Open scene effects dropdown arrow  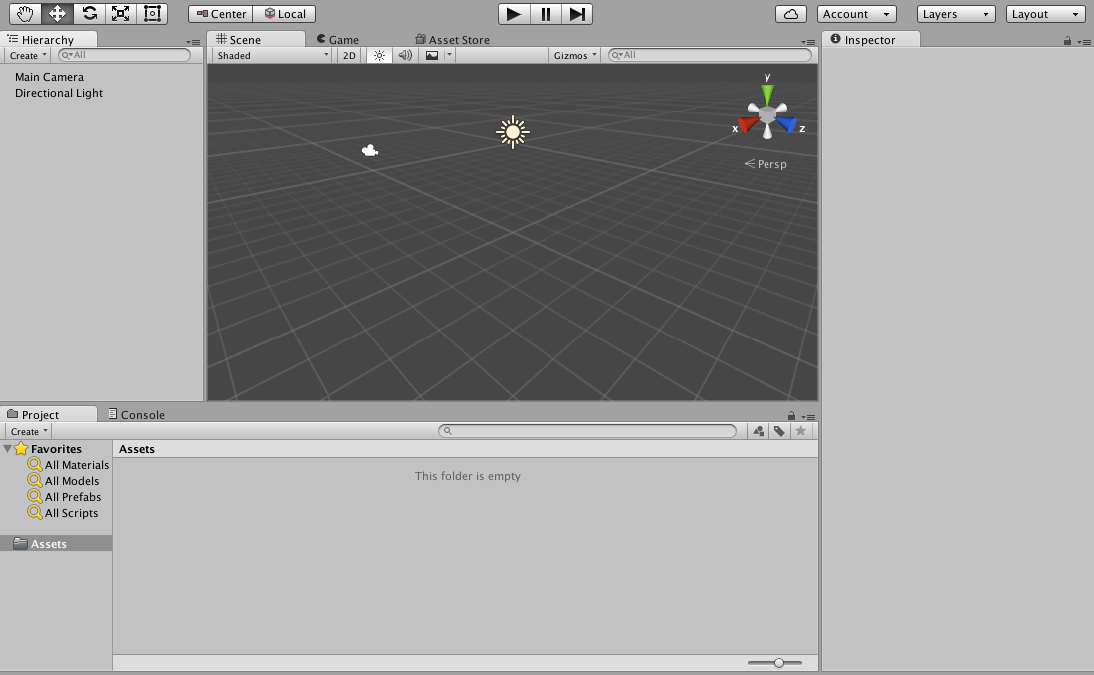[x=449, y=55]
